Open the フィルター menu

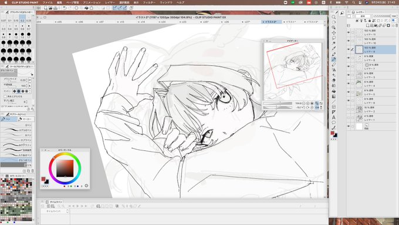(x=149, y=2)
